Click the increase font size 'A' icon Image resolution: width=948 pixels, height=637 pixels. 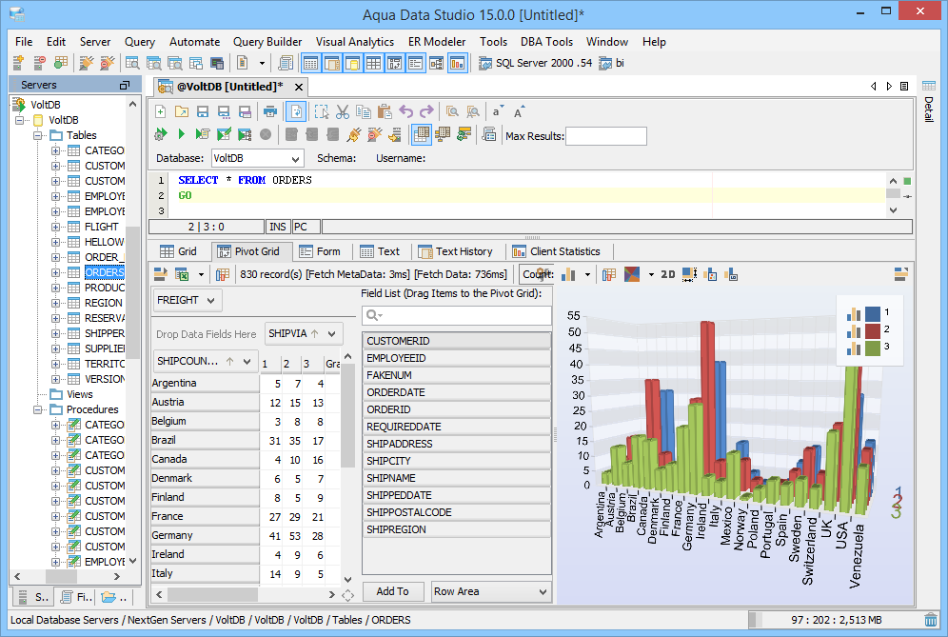(x=519, y=112)
